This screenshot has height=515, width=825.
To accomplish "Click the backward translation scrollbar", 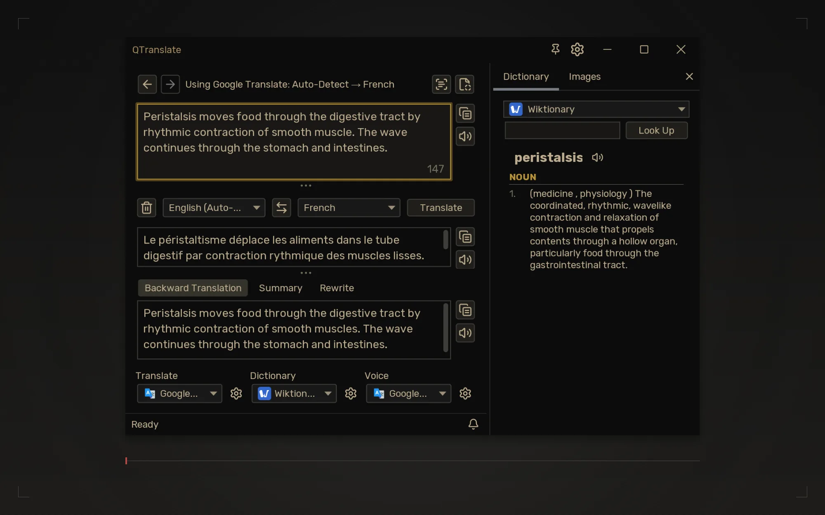I will [x=445, y=328].
